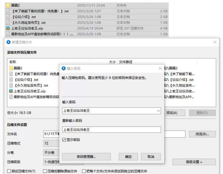223x174 pixels.
Task: Click the 重新输入密码 text field
Action: 111,130
